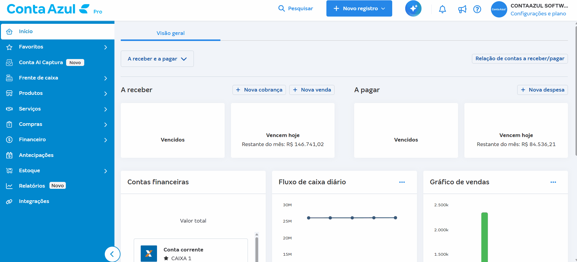The image size is (577, 262).
Task: Open the A pagar Vencem hoje card
Action: pyautogui.click(x=516, y=130)
